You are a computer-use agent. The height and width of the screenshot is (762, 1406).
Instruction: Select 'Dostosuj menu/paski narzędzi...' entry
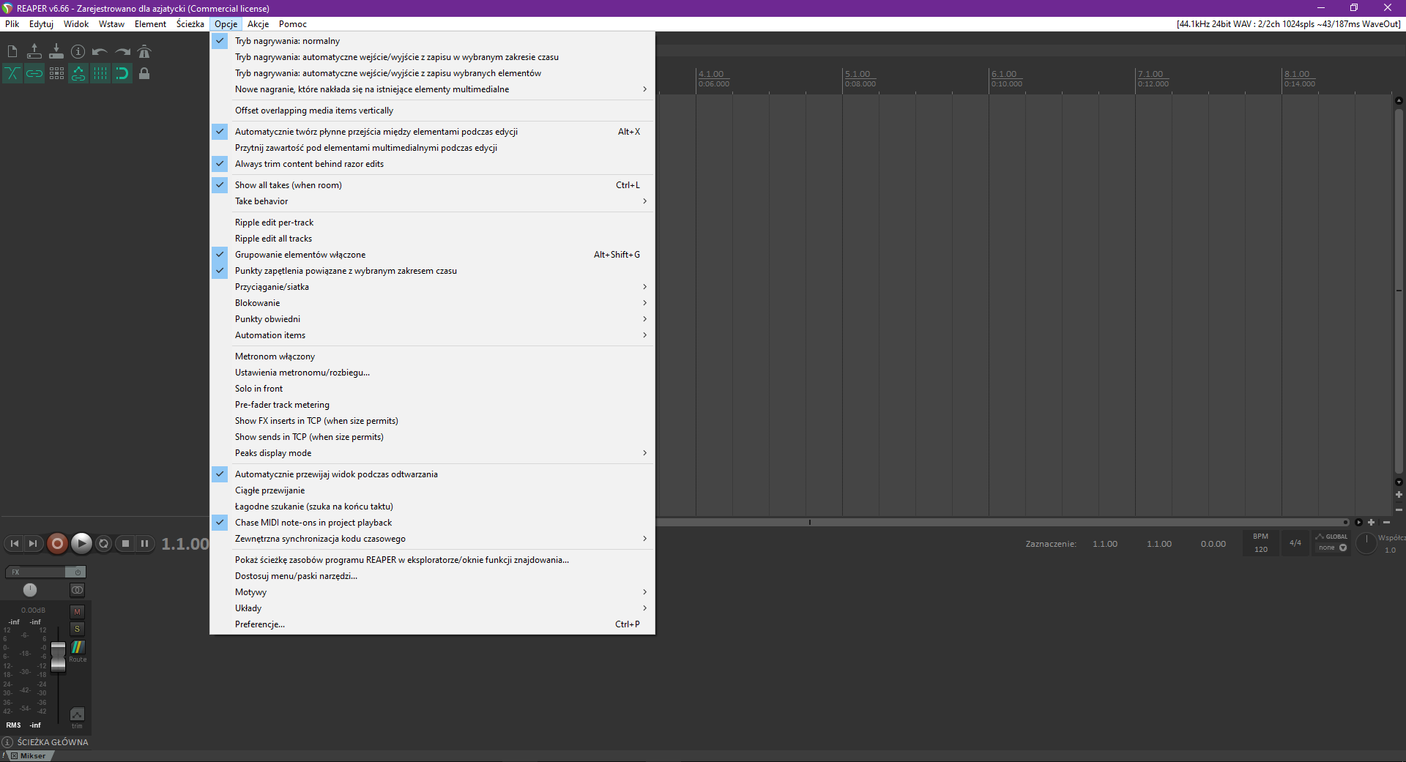tap(432, 576)
